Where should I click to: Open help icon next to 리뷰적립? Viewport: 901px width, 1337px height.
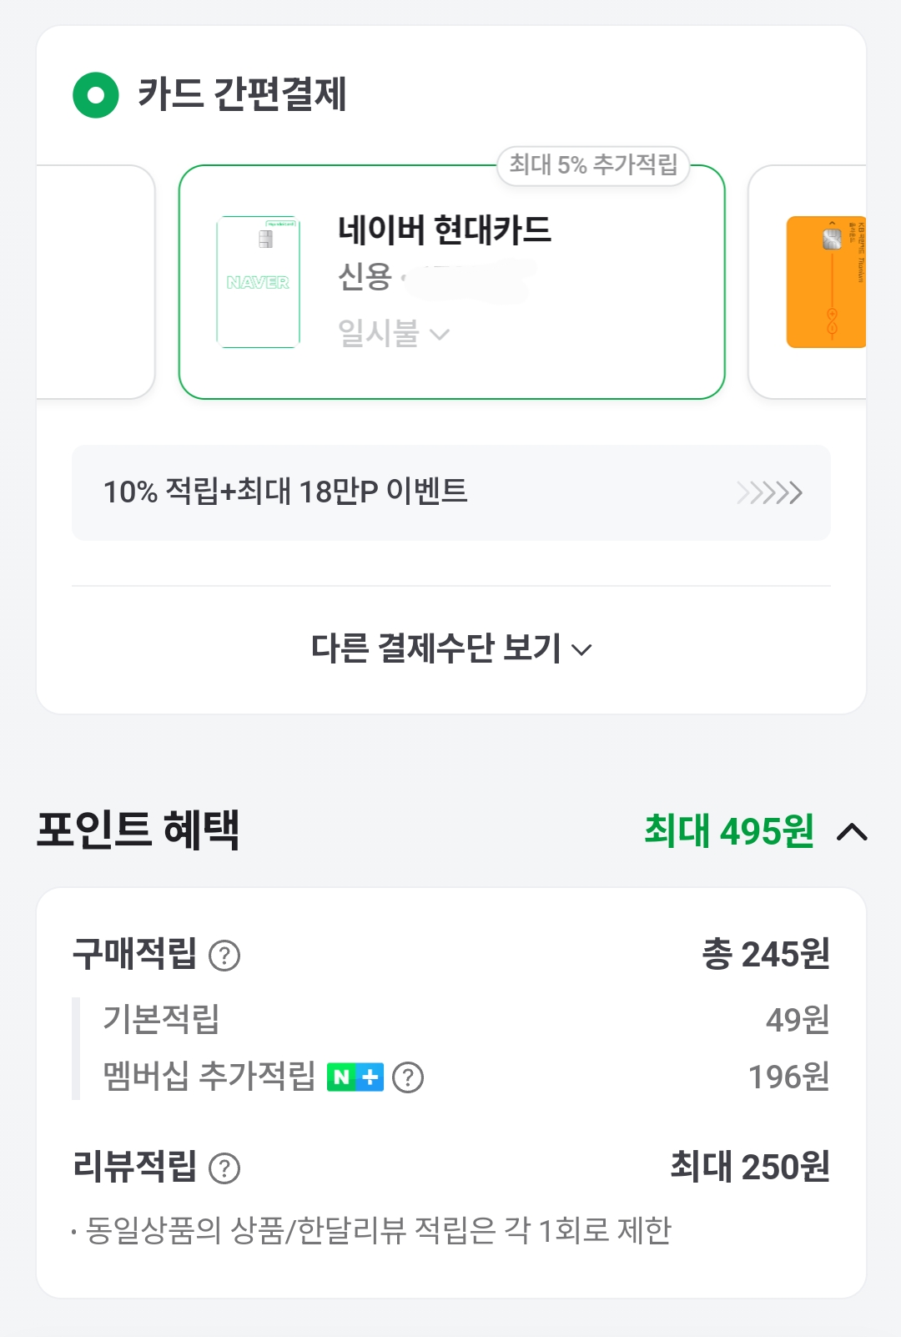click(224, 1168)
